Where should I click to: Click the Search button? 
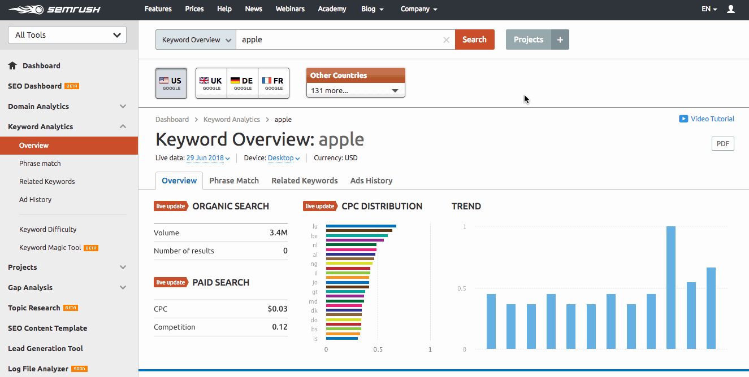click(x=474, y=40)
